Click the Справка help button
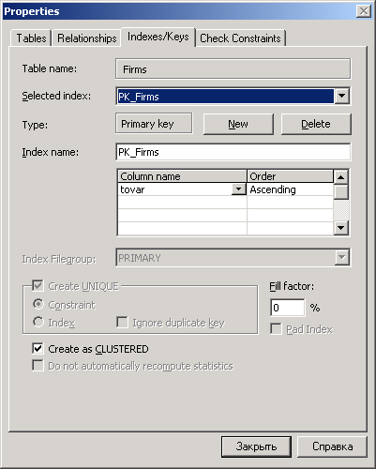This screenshot has width=376, height=469. [x=333, y=446]
